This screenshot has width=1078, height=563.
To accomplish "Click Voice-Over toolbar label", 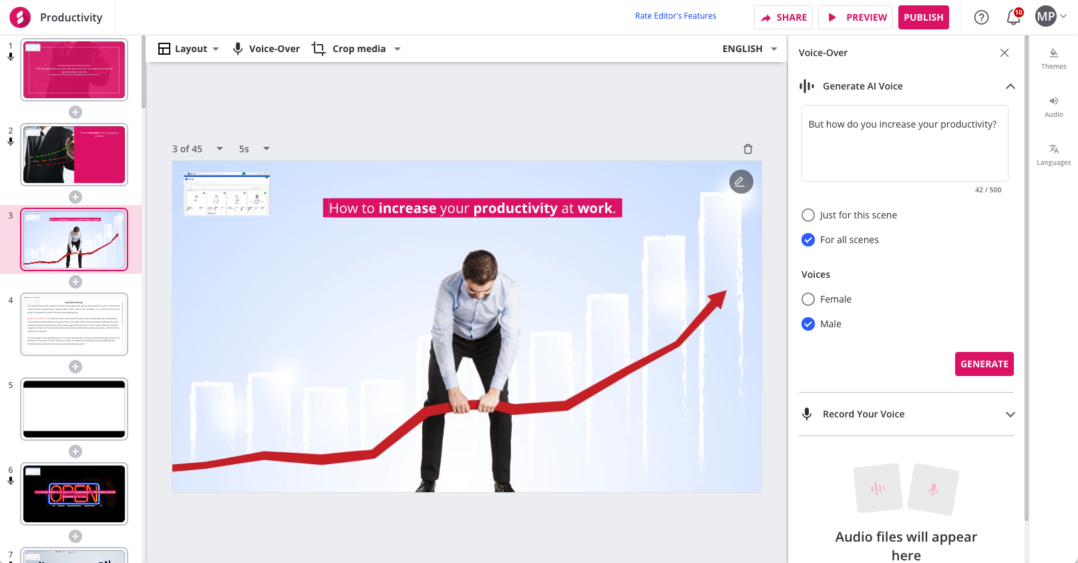I will pyautogui.click(x=275, y=49).
